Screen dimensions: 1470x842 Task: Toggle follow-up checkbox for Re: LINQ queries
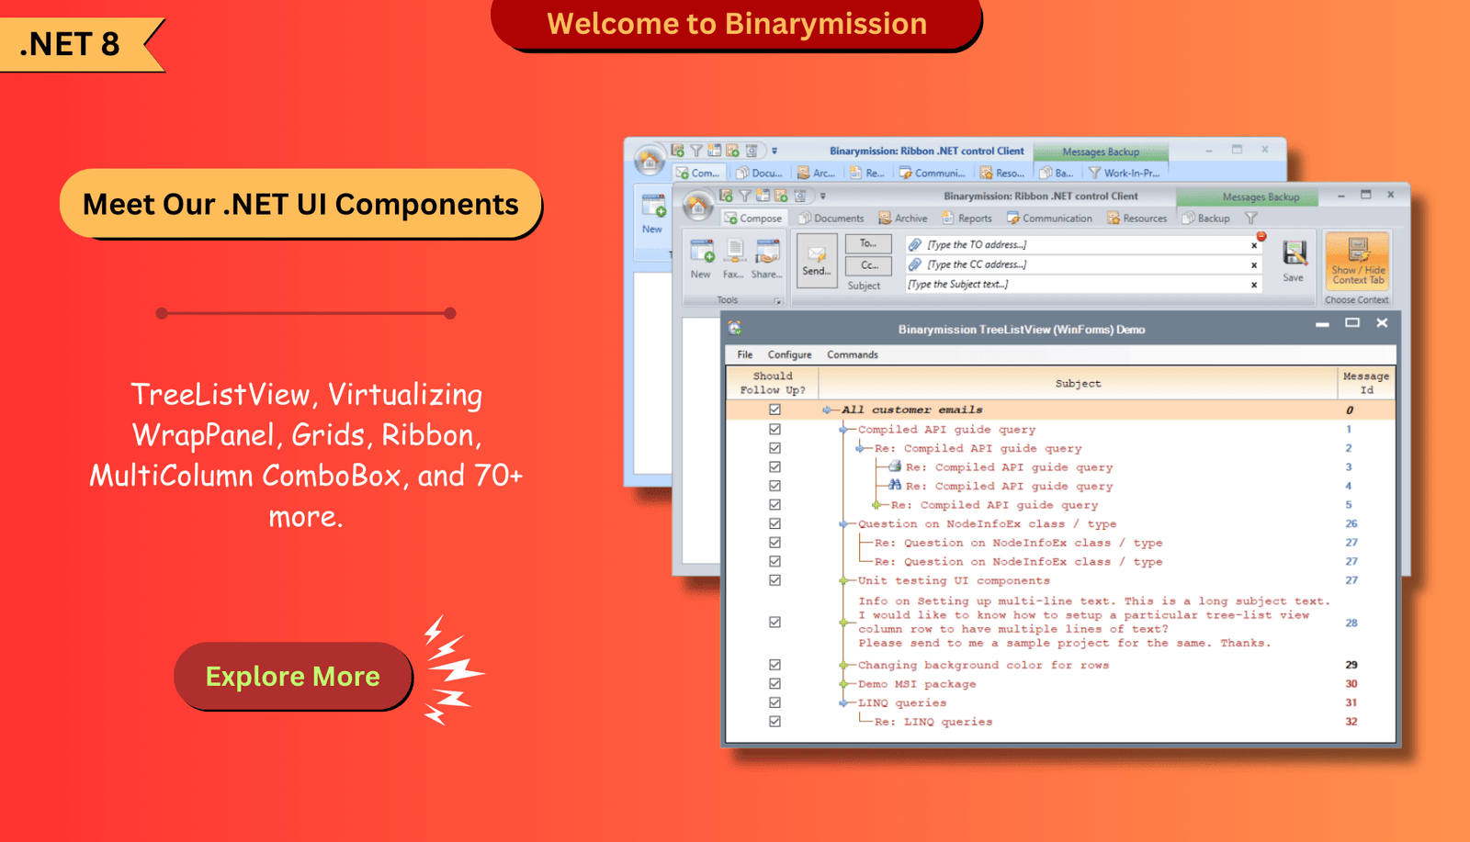(775, 722)
